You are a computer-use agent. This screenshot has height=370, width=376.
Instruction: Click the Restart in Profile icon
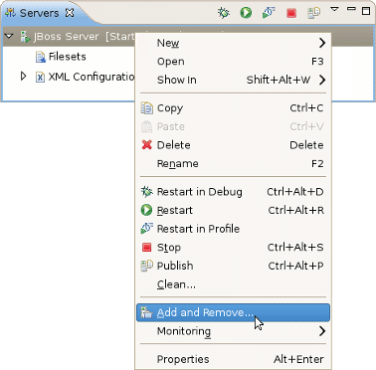click(146, 229)
